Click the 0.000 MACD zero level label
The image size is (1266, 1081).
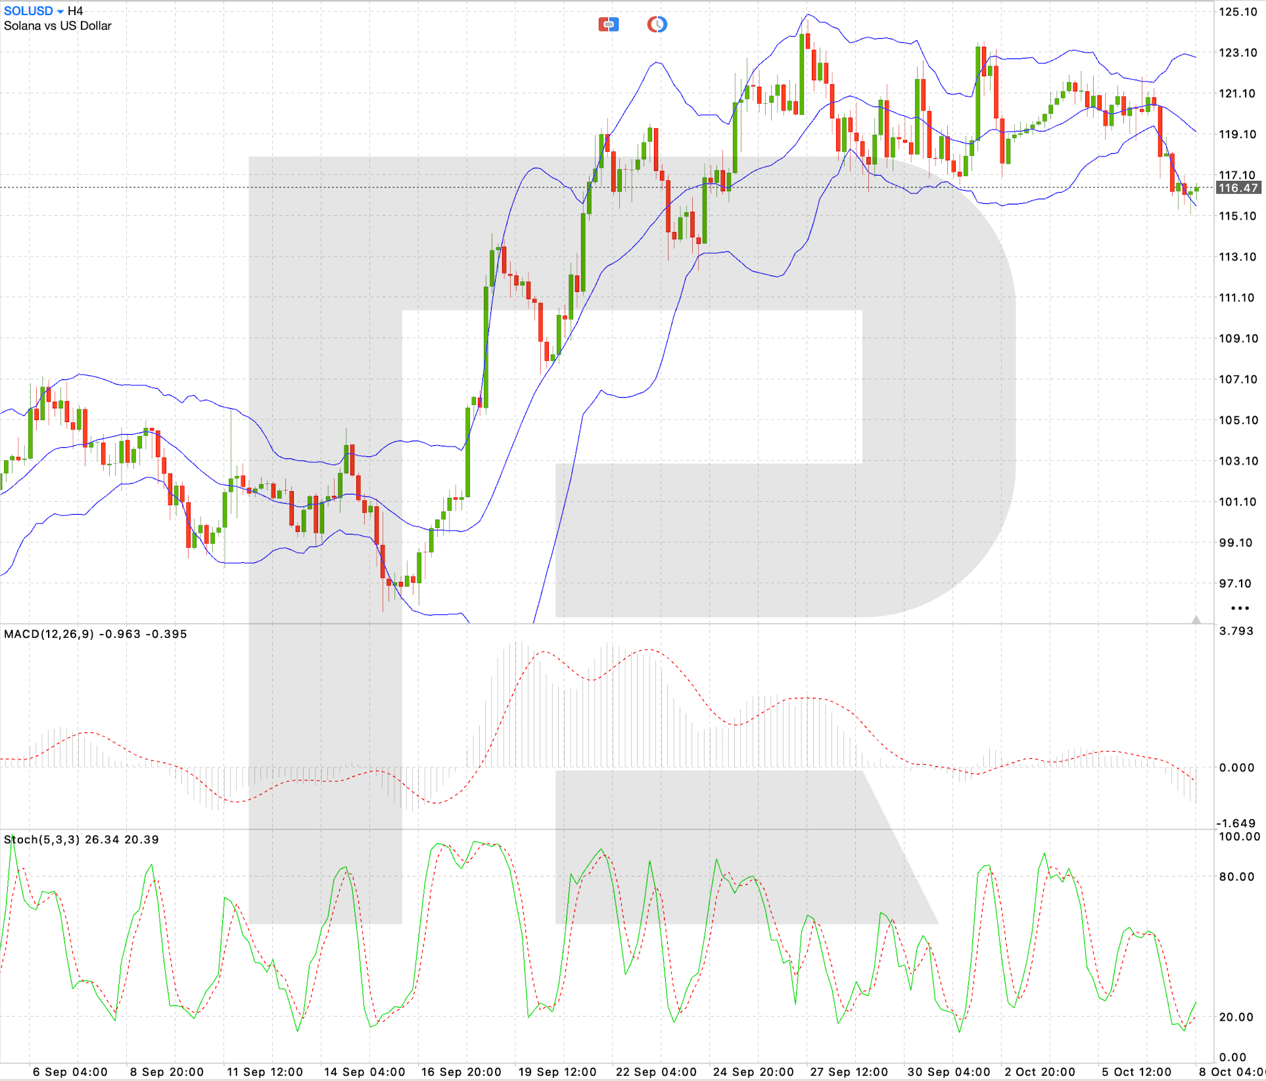coord(1237,767)
